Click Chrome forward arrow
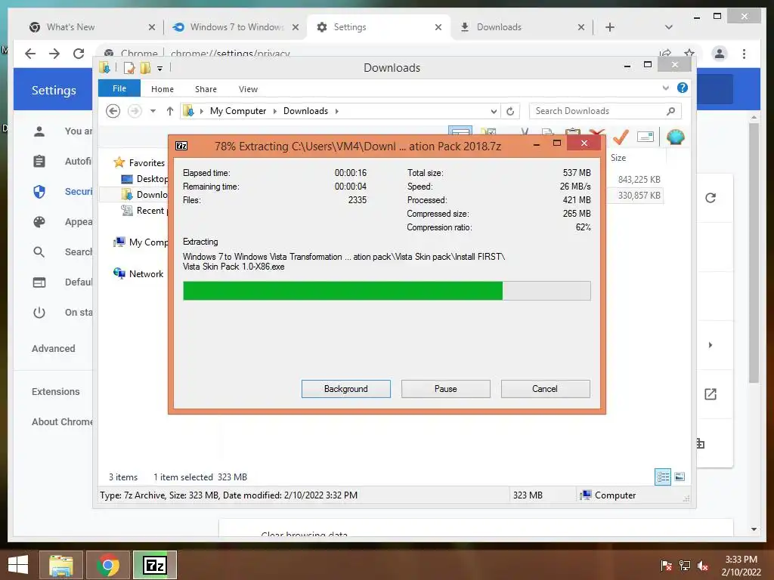774x580 pixels. (54, 54)
